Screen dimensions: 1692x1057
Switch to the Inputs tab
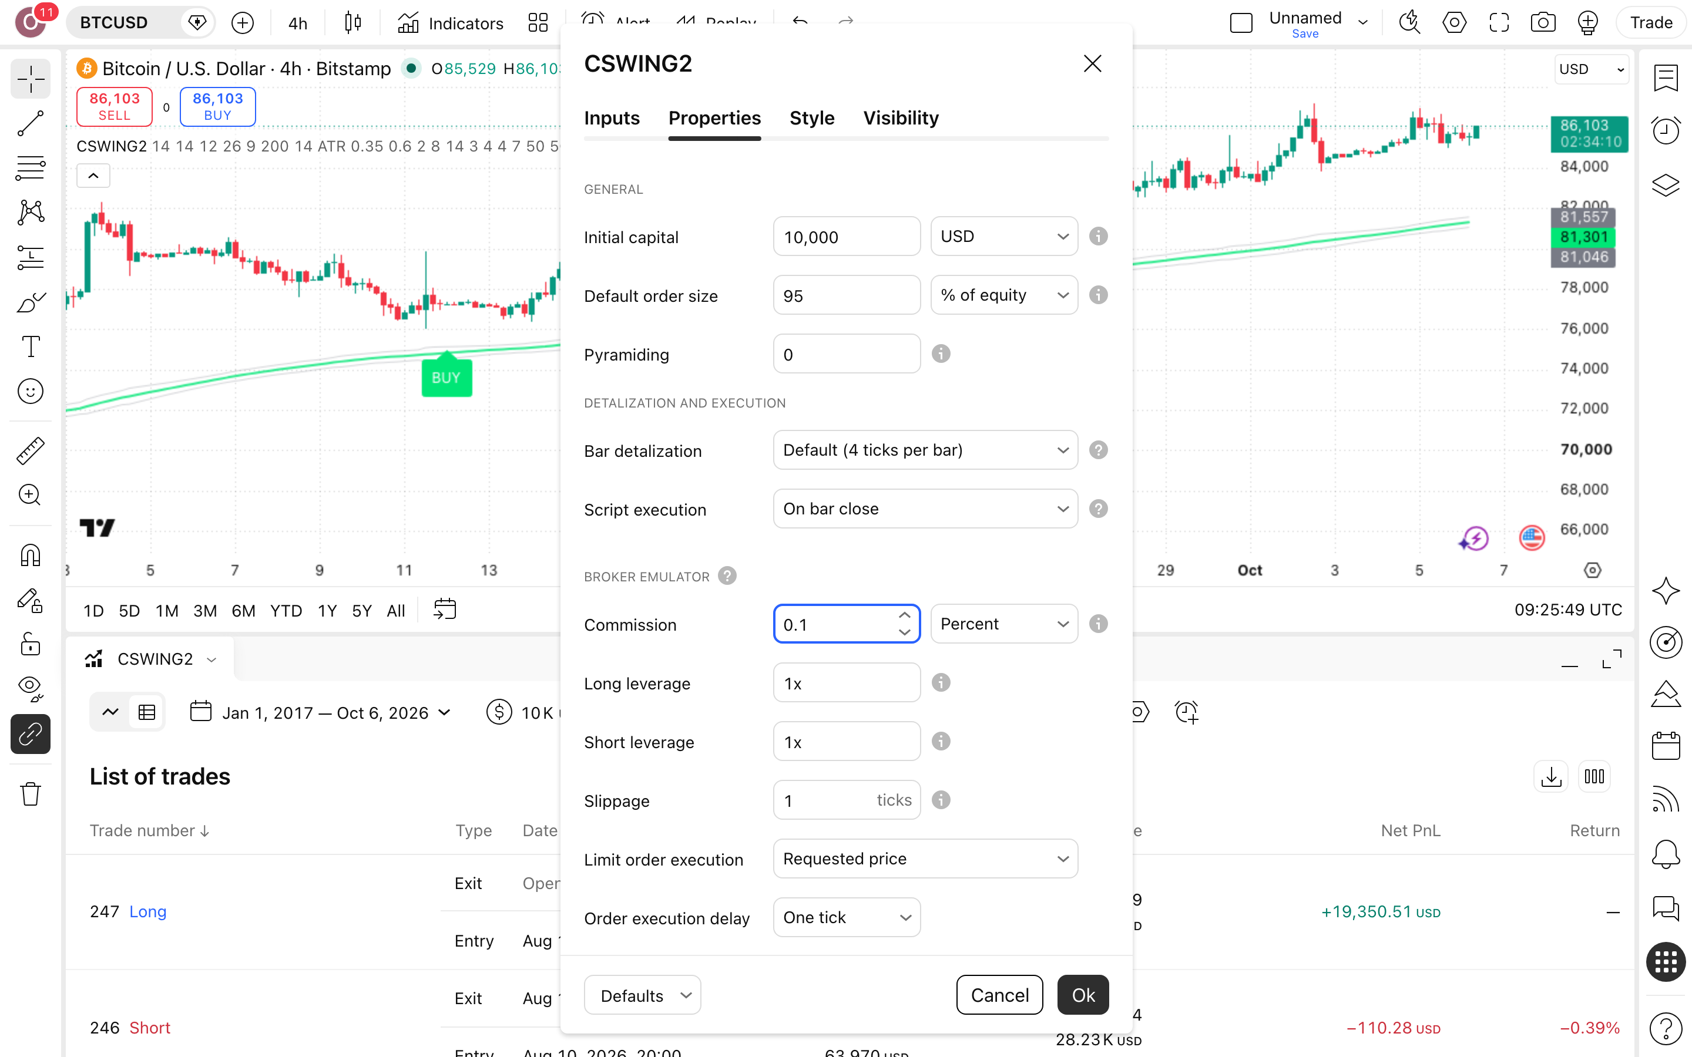(x=612, y=118)
